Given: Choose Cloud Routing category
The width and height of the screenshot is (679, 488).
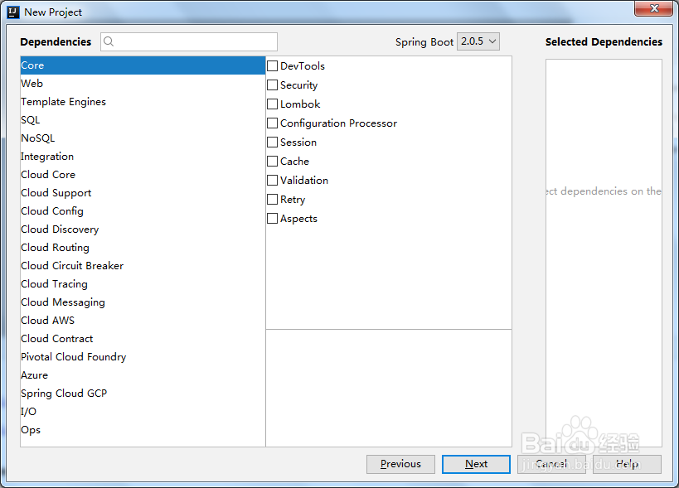Looking at the screenshot, I should [x=143, y=247].
